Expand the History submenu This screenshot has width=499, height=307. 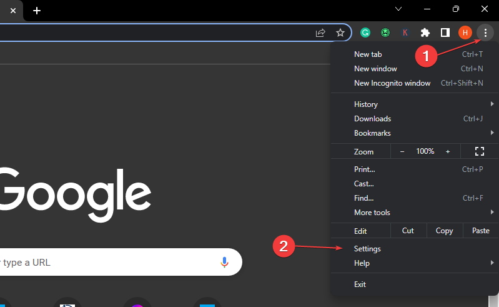coord(415,104)
